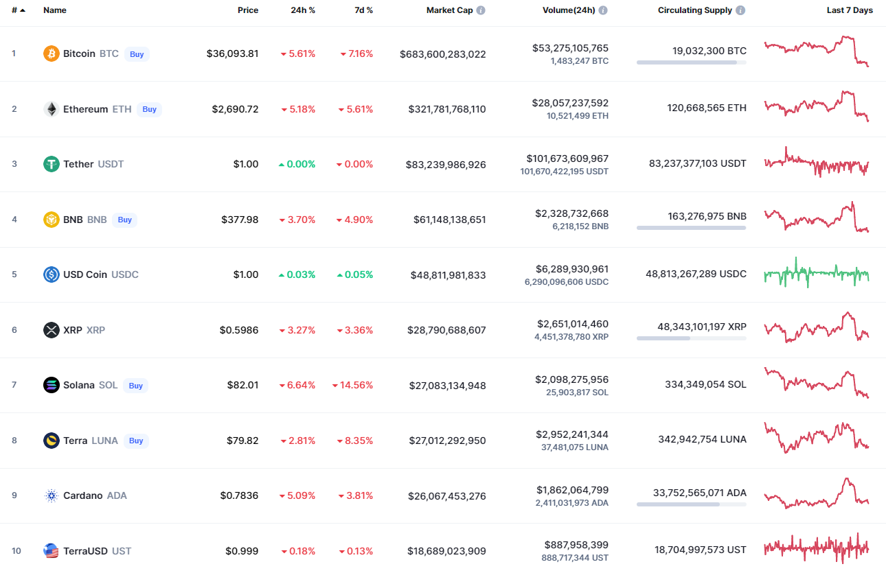Click the Solana logo icon
886x573 pixels.
(x=52, y=385)
